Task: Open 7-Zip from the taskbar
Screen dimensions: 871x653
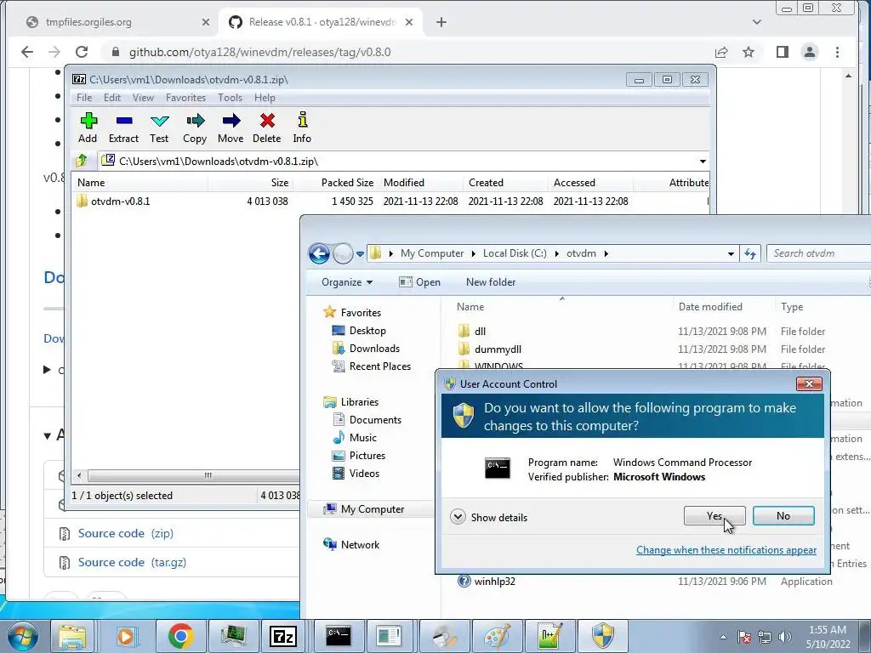Action: coord(283,636)
